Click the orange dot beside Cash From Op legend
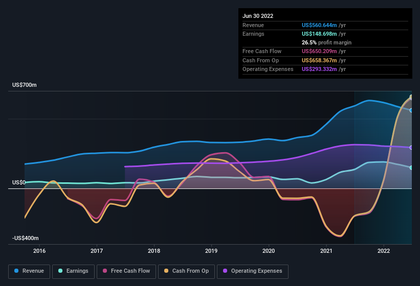The height and width of the screenshot is (286, 420). (x=166, y=271)
